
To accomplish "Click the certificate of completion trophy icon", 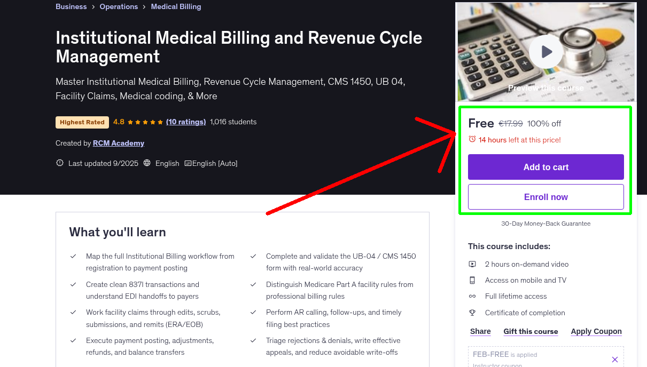I will (x=472, y=313).
